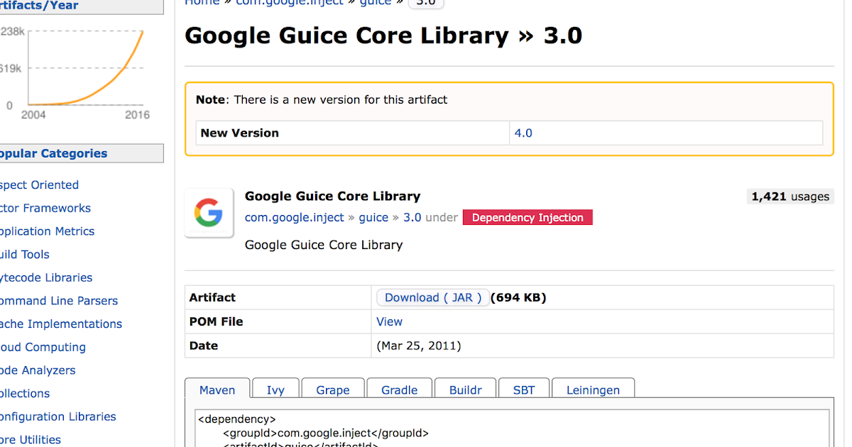Click the Dependency Injection category tag

click(x=528, y=218)
